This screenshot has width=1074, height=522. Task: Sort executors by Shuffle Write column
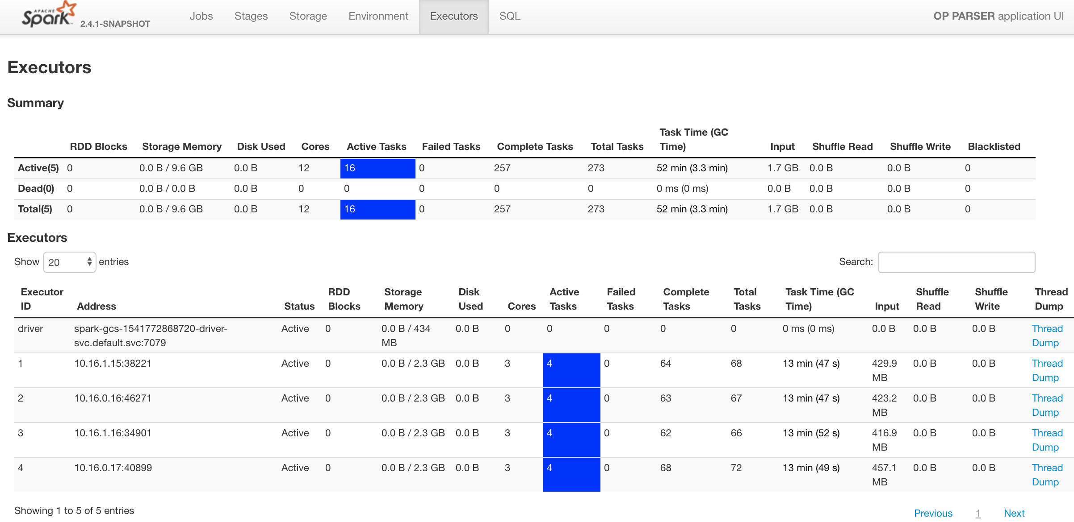click(x=991, y=299)
